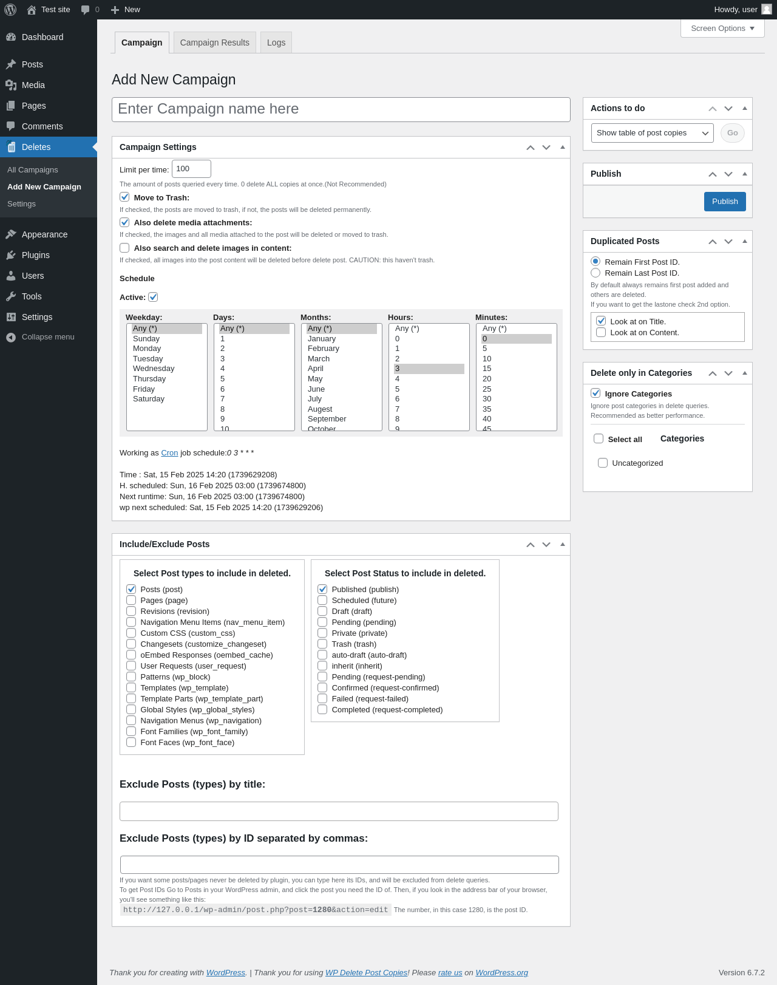This screenshot has width=777, height=985.
Task: Open Deletes trash menu item
Action: pos(49,147)
